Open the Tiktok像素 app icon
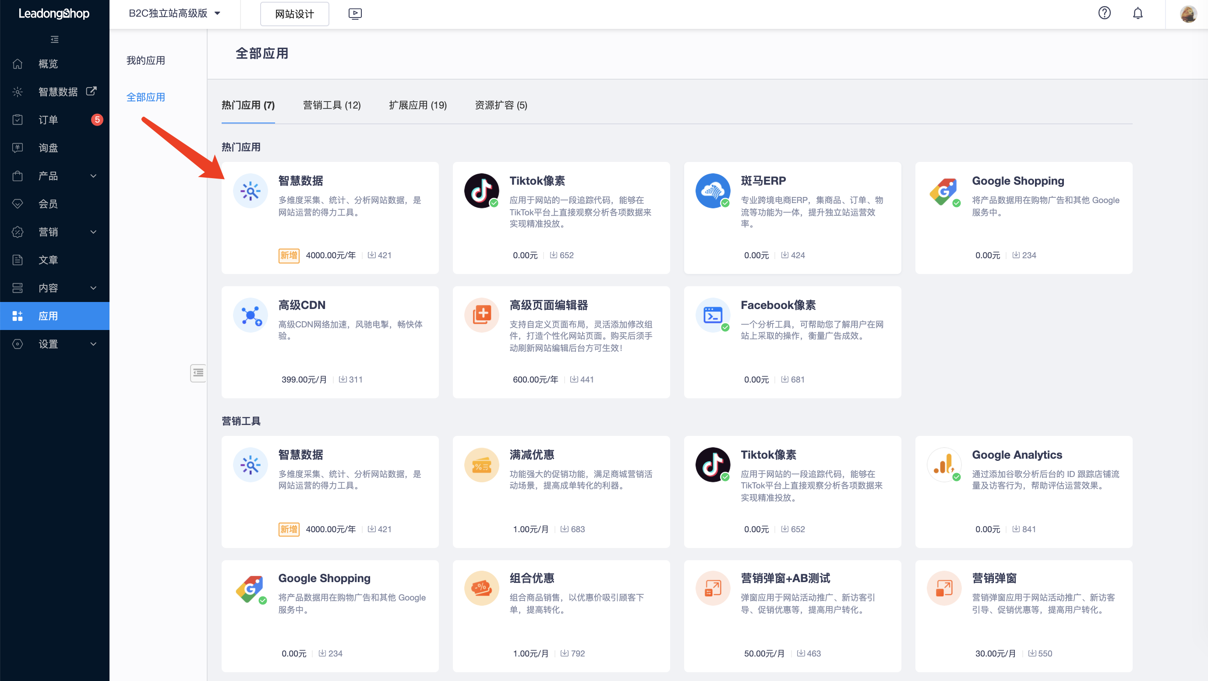This screenshot has height=681, width=1208. [x=482, y=191]
